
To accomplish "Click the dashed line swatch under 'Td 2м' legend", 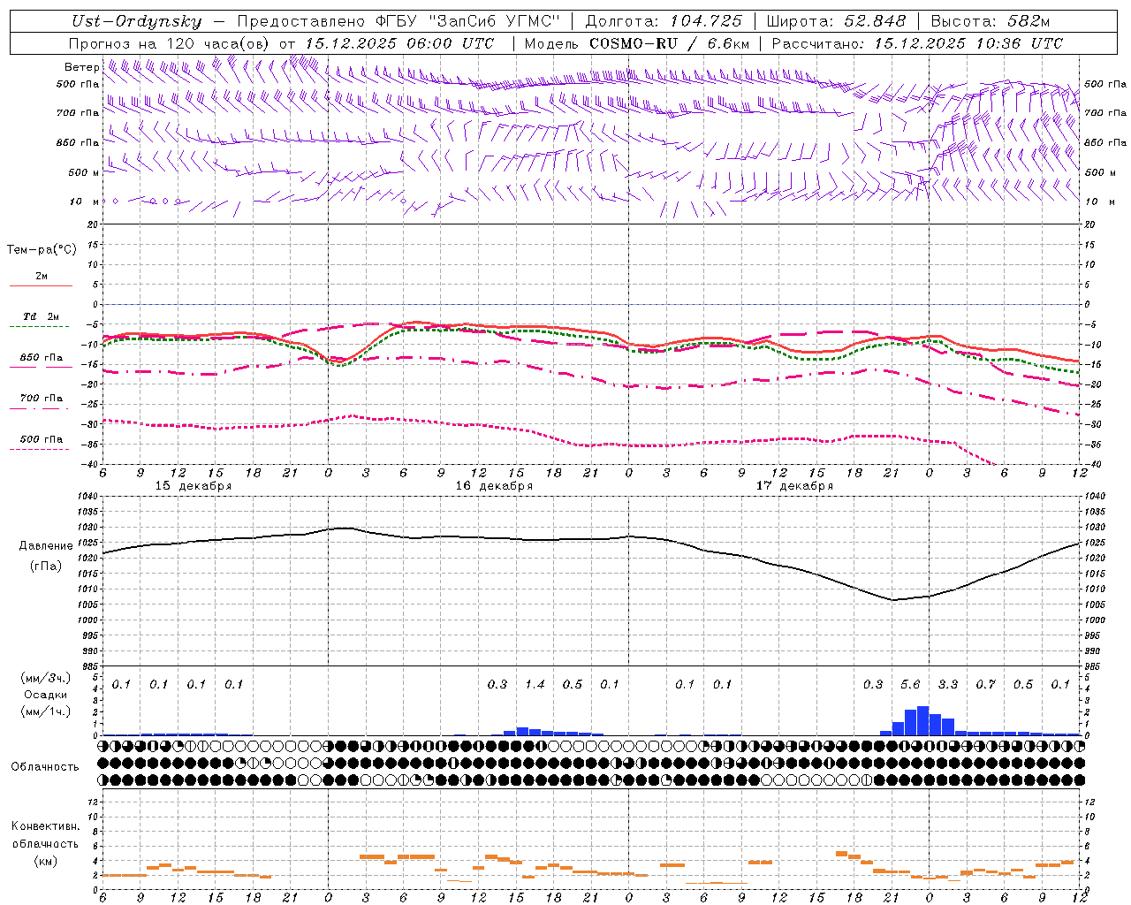I will tap(40, 327).
